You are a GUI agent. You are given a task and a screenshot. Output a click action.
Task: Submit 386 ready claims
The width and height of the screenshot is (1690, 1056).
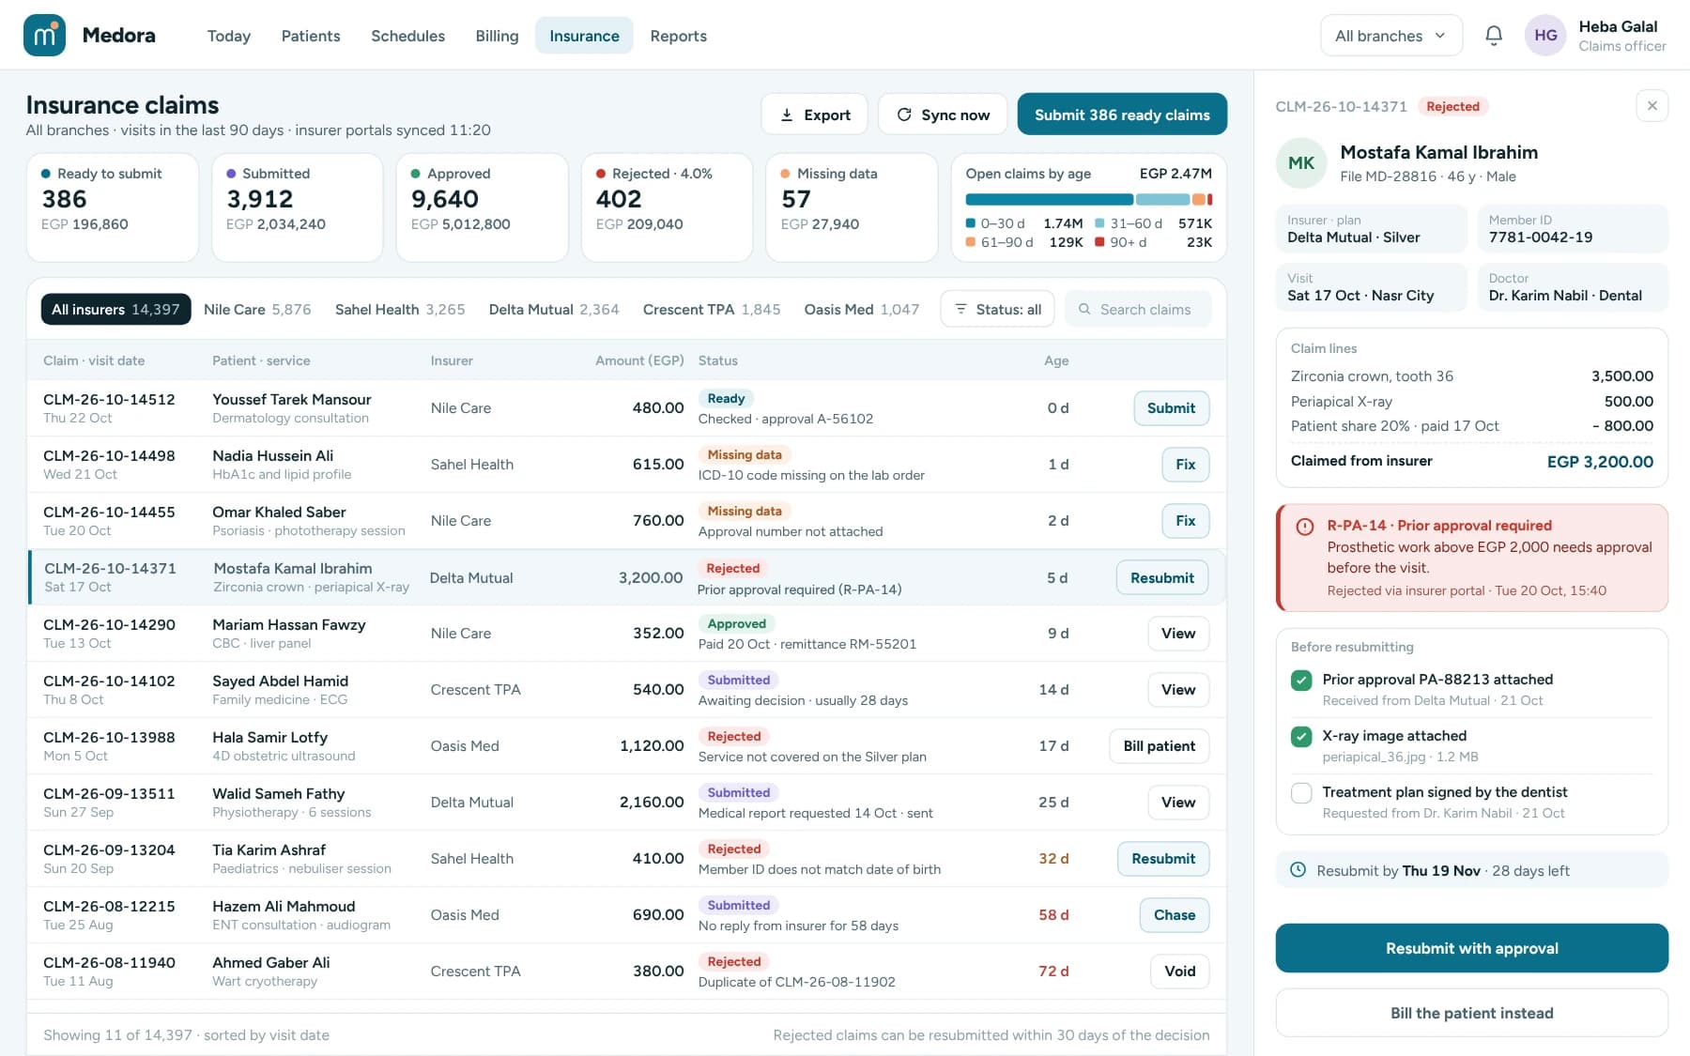pyautogui.click(x=1122, y=115)
